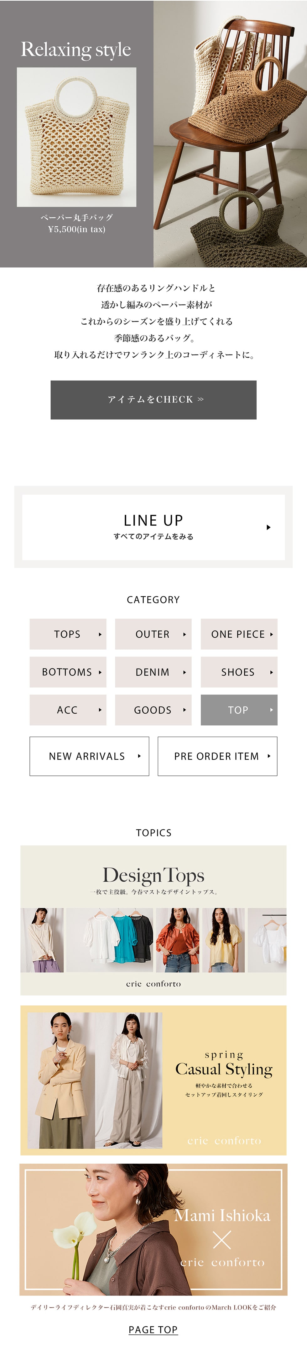Click the gray TOP button

(239, 710)
